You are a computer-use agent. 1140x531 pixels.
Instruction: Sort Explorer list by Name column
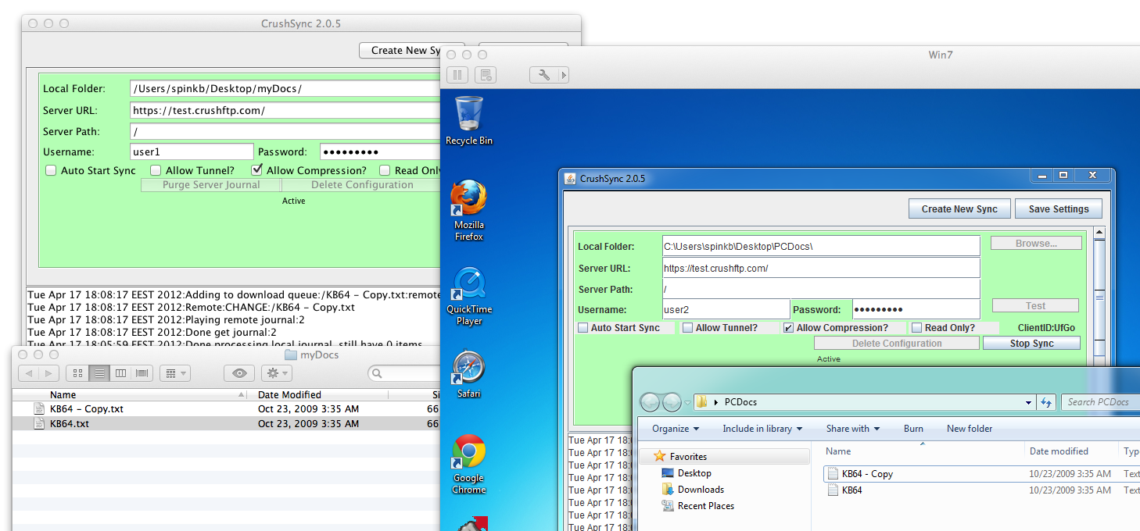(923, 451)
